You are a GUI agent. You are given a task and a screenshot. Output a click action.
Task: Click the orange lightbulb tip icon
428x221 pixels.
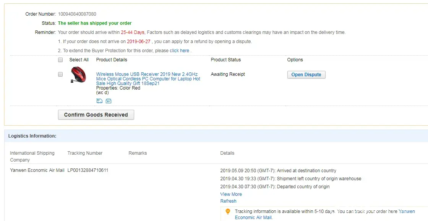coord(228,211)
